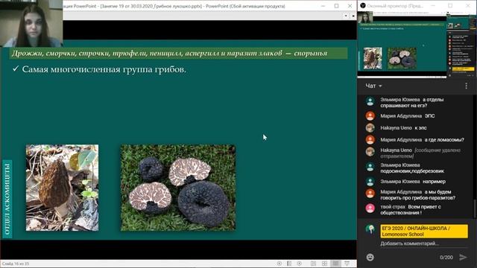Click message text а где ломасомы?
The width and height of the screenshot is (477, 268).
[x=444, y=140]
